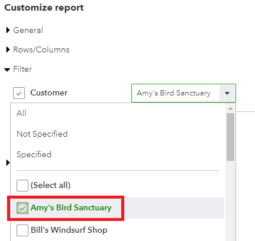The width and height of the screenshot is (255, 241).
Task: Click the General section label
Action: [x=28, y=30]
